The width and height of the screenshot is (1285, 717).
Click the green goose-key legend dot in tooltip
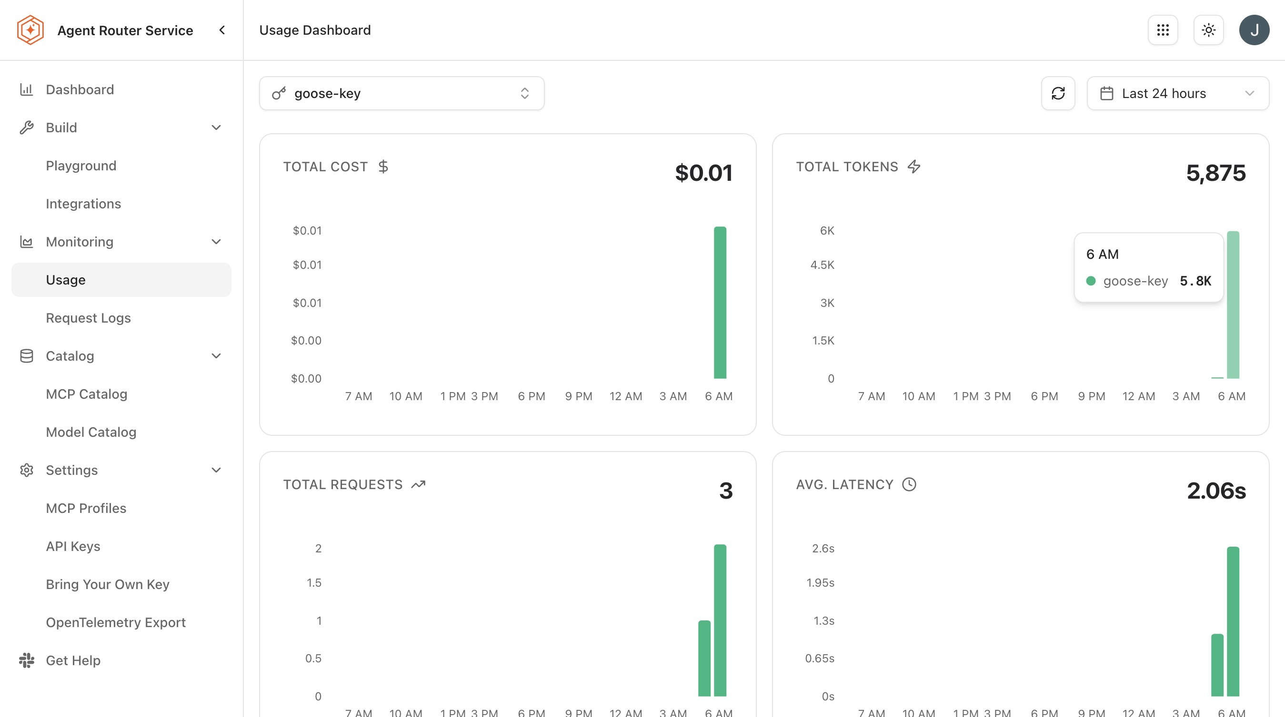click(x=1091, y=281)
